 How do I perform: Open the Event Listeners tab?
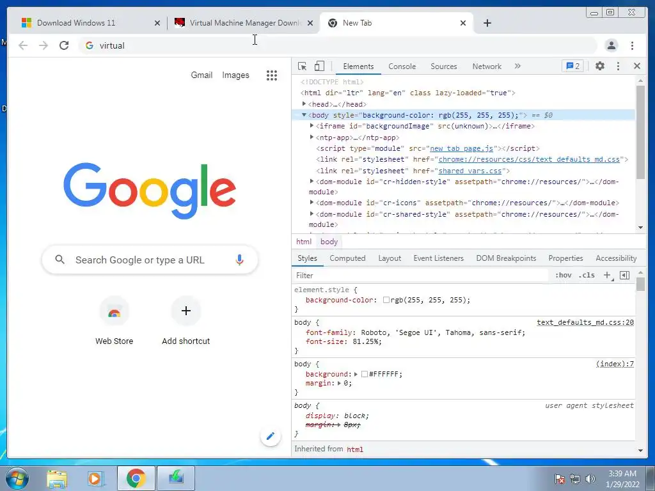(439, 258)
